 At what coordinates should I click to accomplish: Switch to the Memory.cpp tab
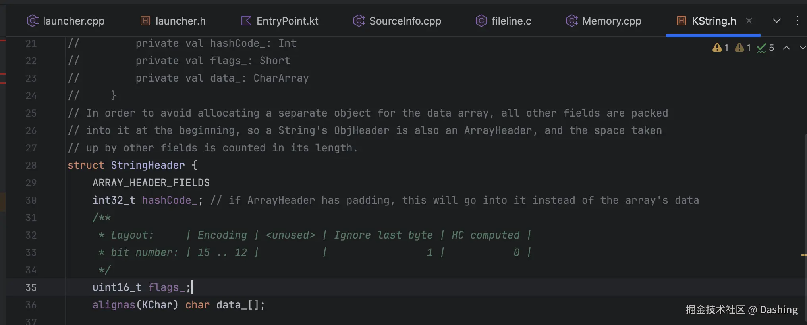pyautogui.click(x=612, y=21)
